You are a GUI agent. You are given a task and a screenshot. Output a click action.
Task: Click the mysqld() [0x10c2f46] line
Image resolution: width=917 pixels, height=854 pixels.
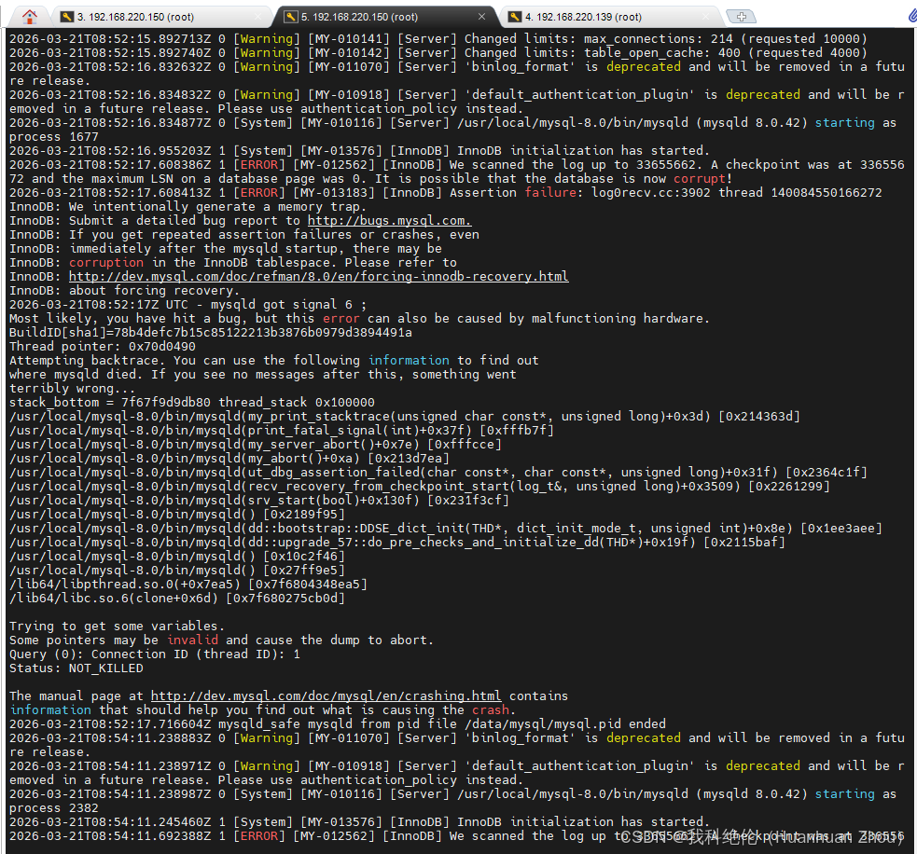click(177, 557)
